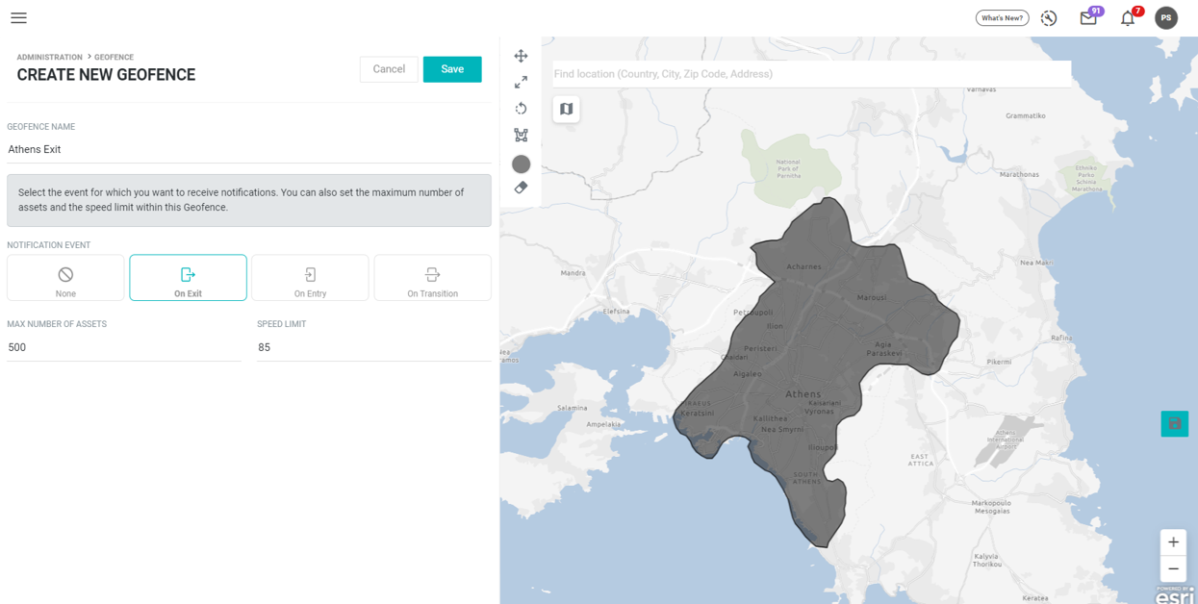
Task: Open the What's New announcement
Action: point(1002,17)
